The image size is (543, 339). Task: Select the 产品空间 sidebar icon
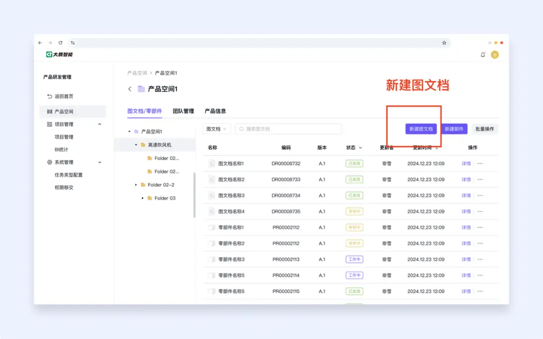(50, 111)
